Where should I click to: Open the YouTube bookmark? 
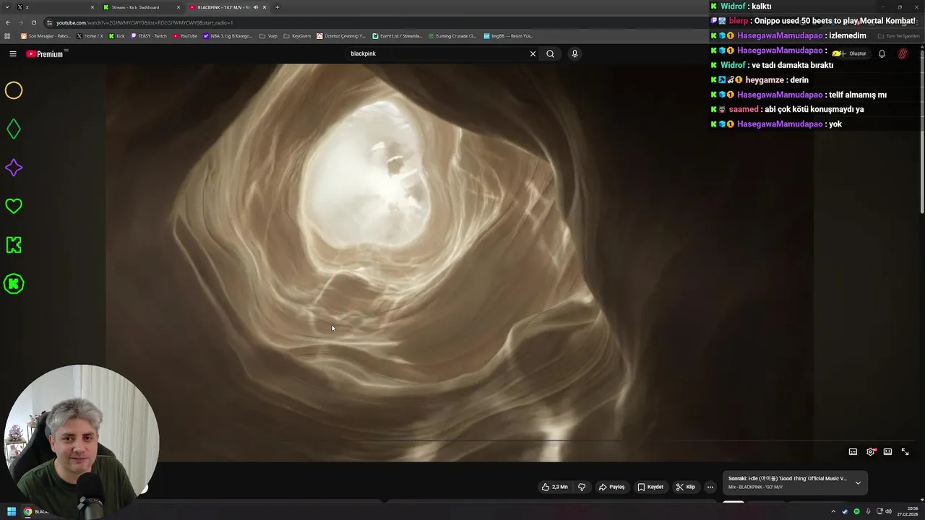185,35
